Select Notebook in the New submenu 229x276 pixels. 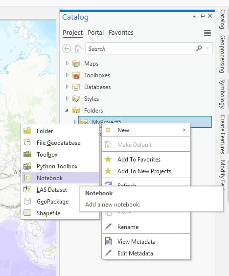(x=60, y=178)
